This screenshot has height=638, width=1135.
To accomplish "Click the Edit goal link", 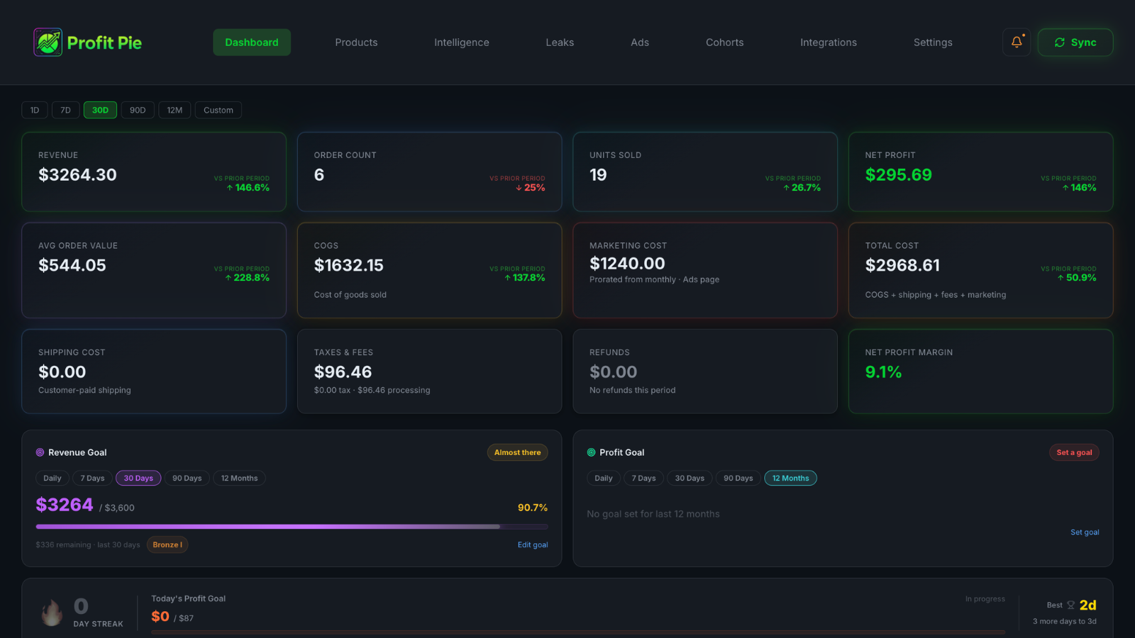I will [533, 545].
